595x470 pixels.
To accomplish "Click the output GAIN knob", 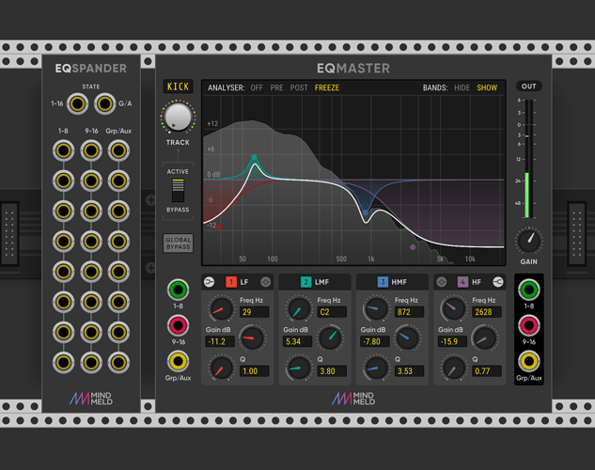I will 528,241.
